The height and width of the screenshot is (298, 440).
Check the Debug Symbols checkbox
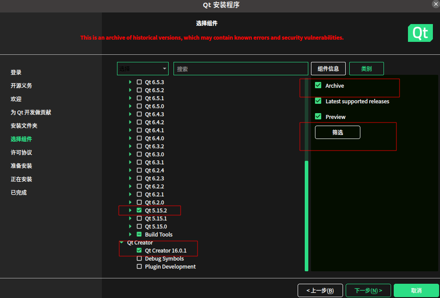pyautogui.click(x=139, y=258)
